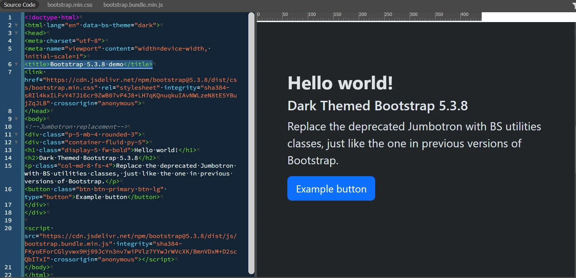The image size is (576, 278).
Task: Click the 200 mark on the preview ruler
Action: [363, 15]
